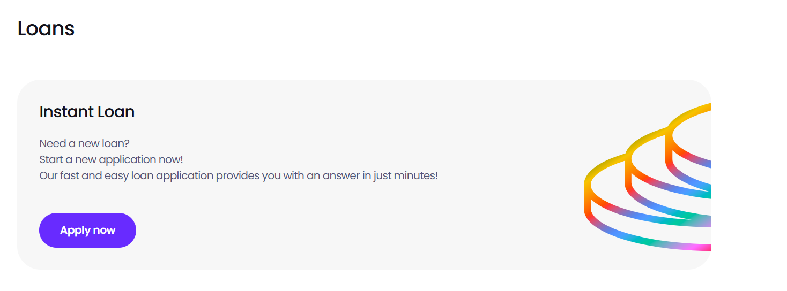The width and height of the screenshot is (787, 291).
Task: Click the "Need a new loan?" text
Action: point(85,144)
